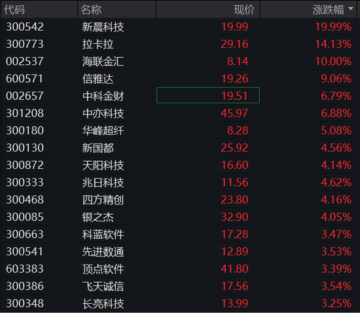Open 四方精创 stock name
The width and height of the screenshot is (360, 313).
[103, 200]
